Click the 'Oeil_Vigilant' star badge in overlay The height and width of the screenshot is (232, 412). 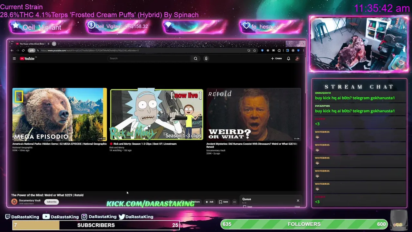point(41,27)
